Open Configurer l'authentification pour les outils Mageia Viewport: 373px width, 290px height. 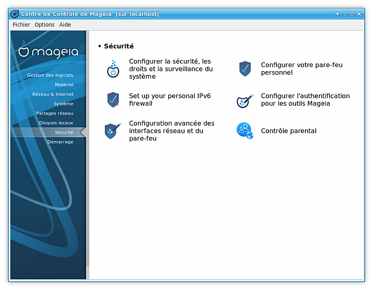click(x=305, y=100)
